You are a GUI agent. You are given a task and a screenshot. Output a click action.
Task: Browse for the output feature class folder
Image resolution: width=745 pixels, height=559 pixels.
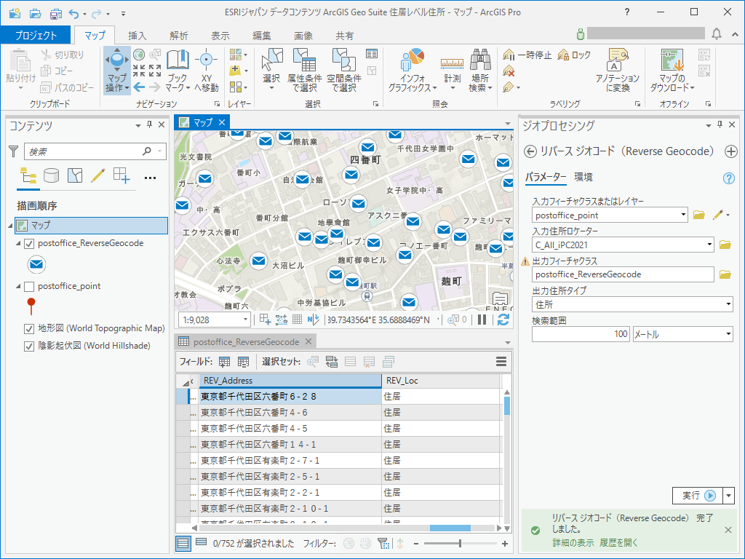pos(725,274)
